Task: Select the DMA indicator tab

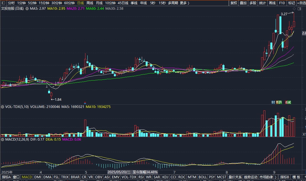Action: click(47, 177)
